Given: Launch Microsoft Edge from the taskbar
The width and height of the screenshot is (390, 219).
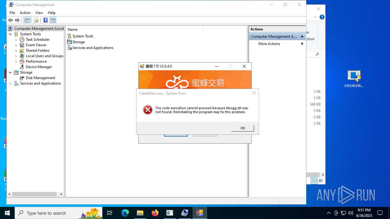Looking at the screenshot, I should tap(125, 213).
